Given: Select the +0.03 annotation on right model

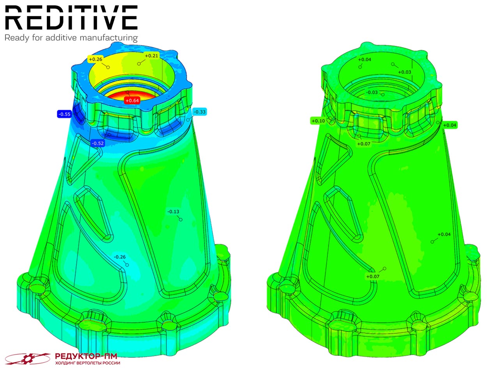Looking at the screenshot, I should coord(404,72).
